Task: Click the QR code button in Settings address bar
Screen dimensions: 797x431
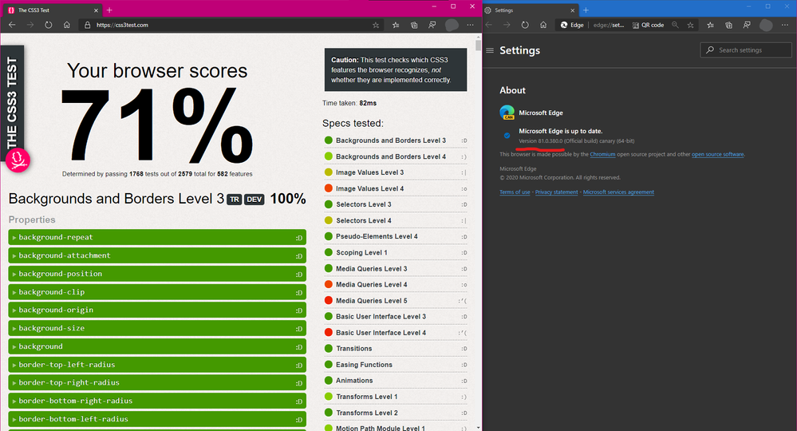Action: (x=648, y=25)
